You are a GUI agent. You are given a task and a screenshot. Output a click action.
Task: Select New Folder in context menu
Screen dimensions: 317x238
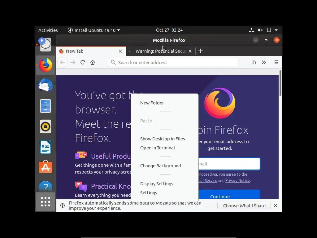[152, 103]
